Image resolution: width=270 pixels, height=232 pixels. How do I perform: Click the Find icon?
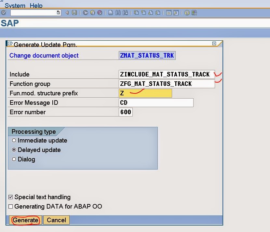117,13
